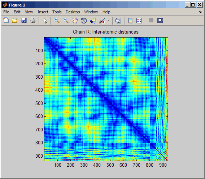Screen dimensions: 205x179
Task: Click the Show Plot Tools button
Action: point(160,21)
